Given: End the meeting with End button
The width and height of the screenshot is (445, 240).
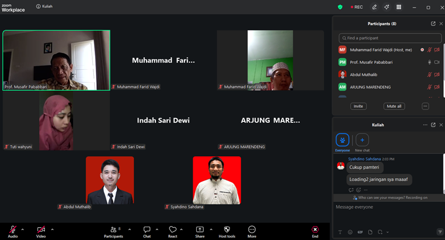Looking at the screenshot, I should pos(315,232).
